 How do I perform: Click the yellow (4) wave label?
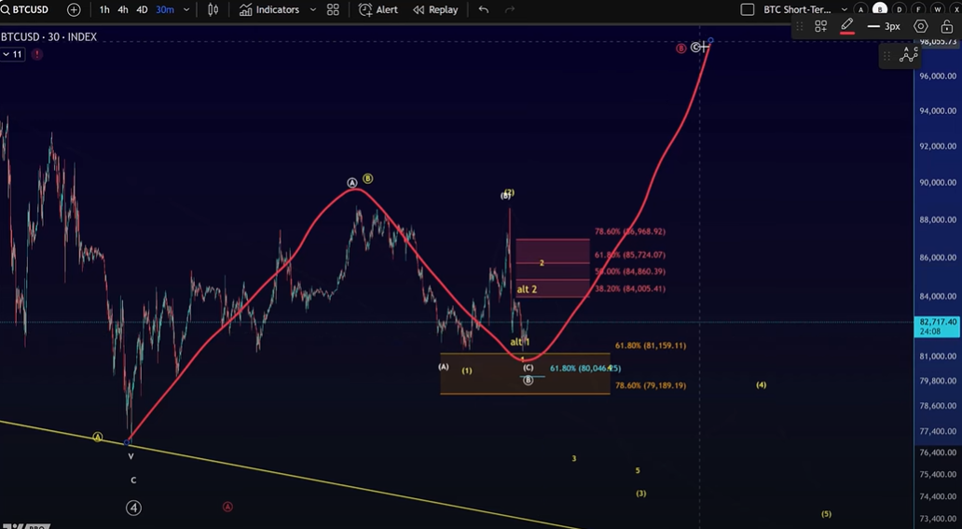761,385
